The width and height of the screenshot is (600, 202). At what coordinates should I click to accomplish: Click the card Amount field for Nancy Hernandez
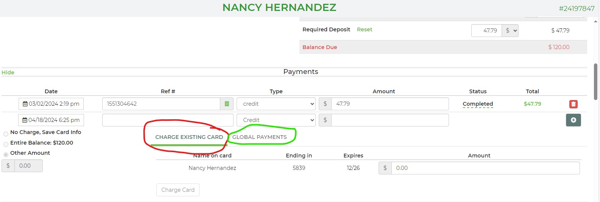point(485,168)
